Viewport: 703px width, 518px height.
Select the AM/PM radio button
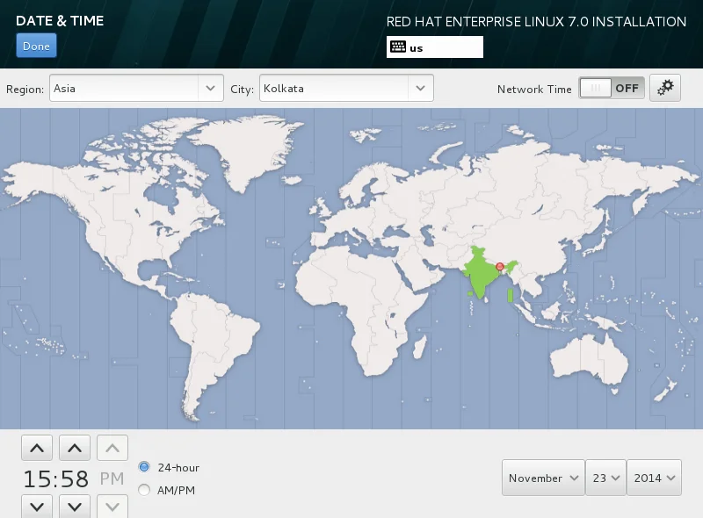[x=144, y=490]
